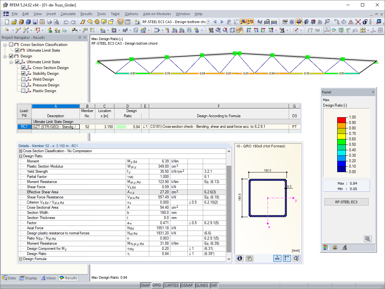
Task: Toggle wireframe display model icon
Action: [232, 30]
